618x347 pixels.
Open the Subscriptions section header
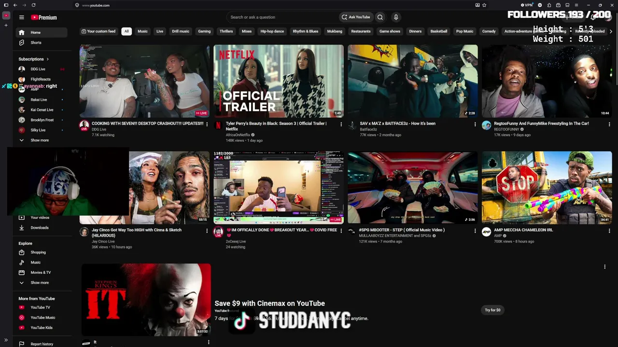pyautogui.click(x=34, y=59)
